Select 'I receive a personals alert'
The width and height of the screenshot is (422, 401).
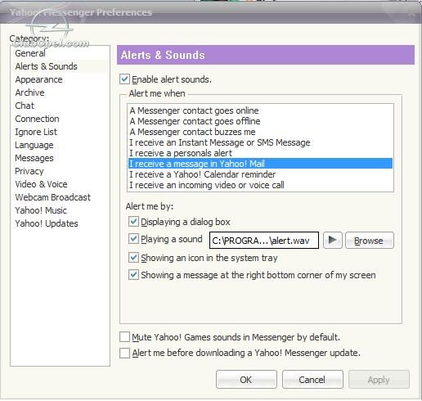point(260,153)
